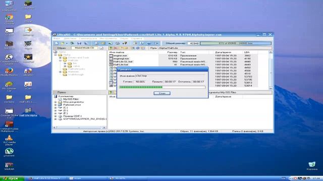Open the Самозагрузка menu
This screenshot has width=323, height=181.
point(88,39)
